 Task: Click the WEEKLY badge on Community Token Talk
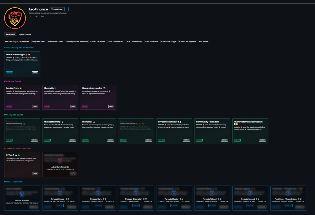point(225,140)
